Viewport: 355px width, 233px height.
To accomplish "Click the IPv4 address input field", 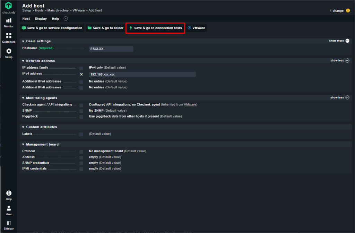I will pyautogui.click(x=142, y=75).
